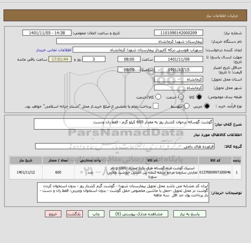This screenshot has width=251, height=243.
Task: Click the unit cell عدد
Action: 90,172
